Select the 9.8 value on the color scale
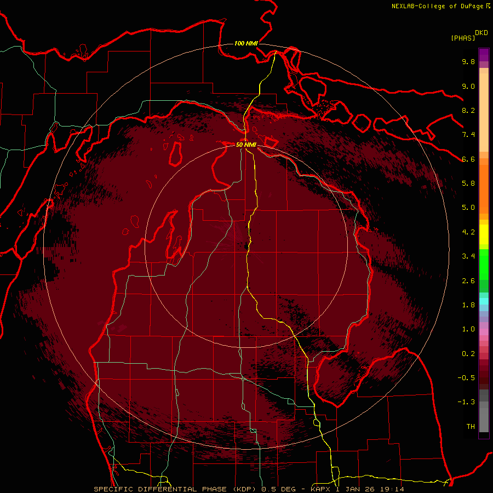This screenshot has width=493, height=493. (468, 61)
